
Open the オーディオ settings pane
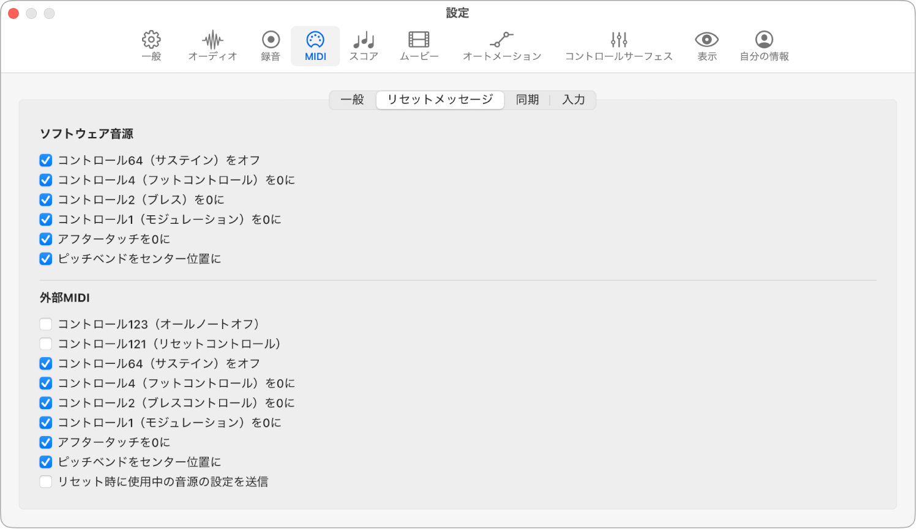pos(212,45)
